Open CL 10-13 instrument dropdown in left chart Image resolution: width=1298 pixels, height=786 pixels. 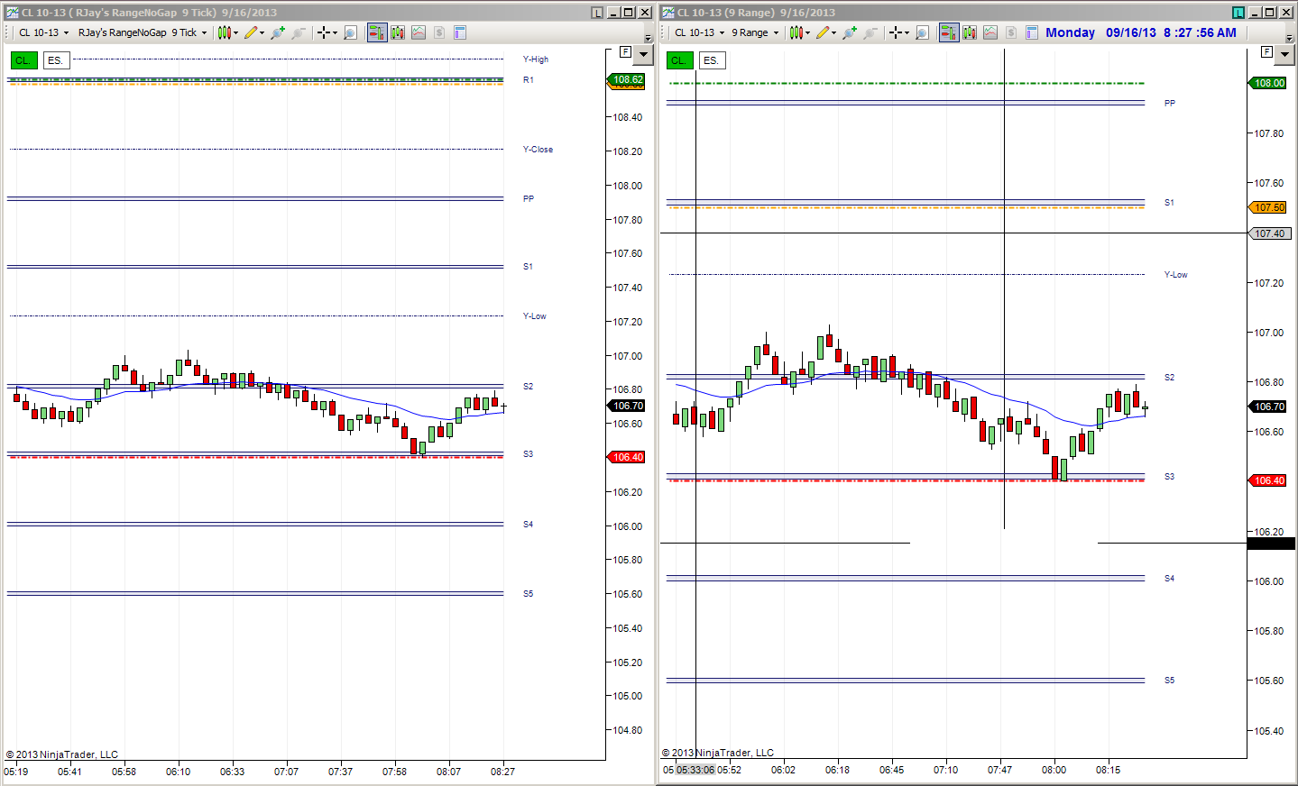[43, 32]
